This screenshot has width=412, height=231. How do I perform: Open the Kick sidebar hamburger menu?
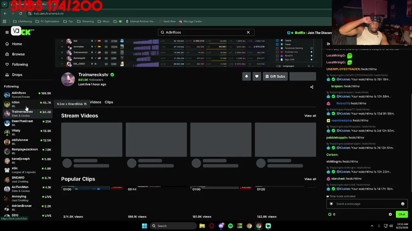pyautogui.click(x=7, y=32)
